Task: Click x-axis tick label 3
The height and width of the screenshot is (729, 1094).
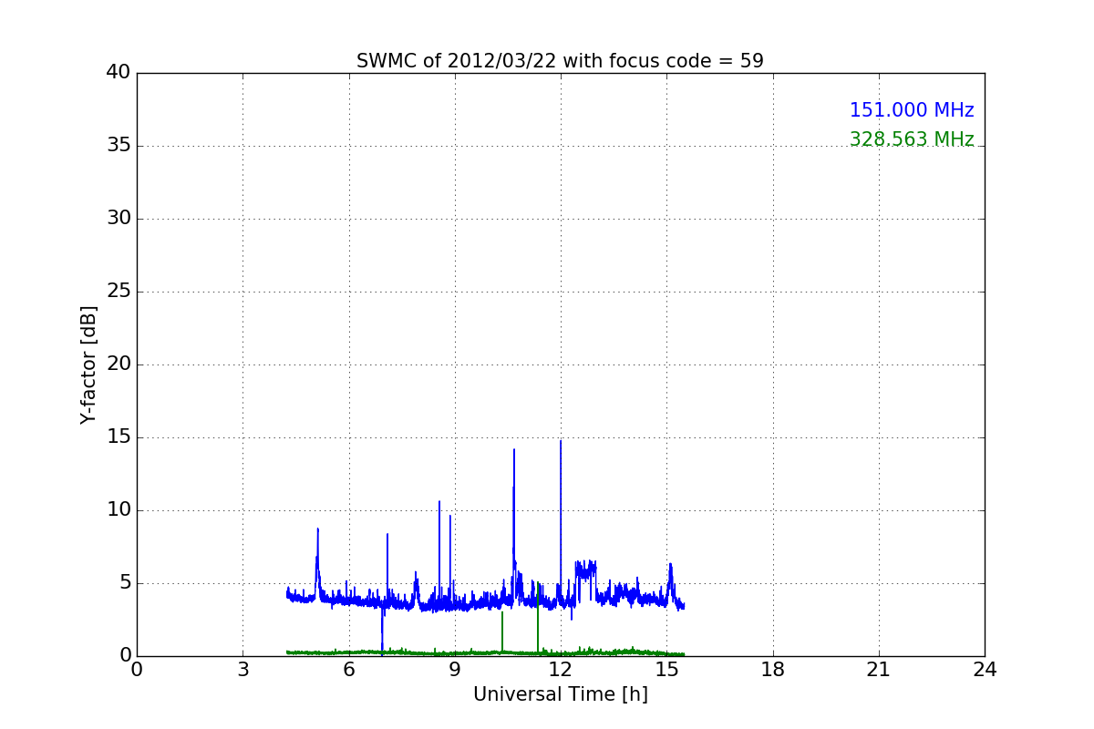Action: [243, 669]
